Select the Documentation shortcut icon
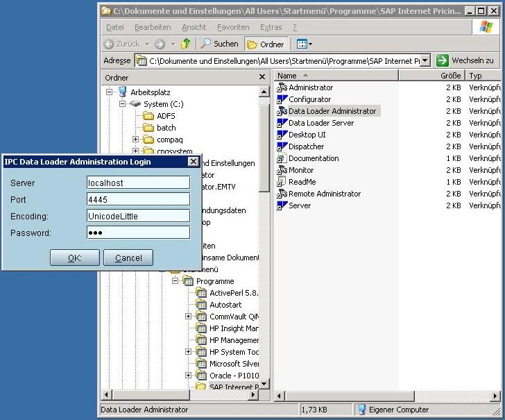Viewport: 505px width, 420px height. click(282, 158)
